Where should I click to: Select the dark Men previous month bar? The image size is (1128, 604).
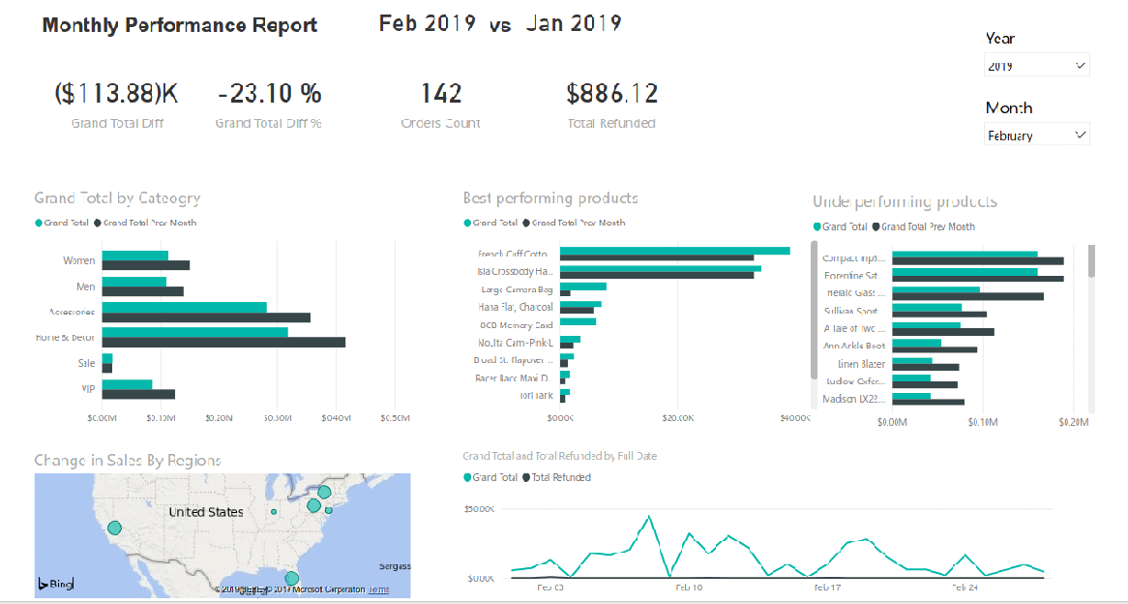[x=142, y=291]
